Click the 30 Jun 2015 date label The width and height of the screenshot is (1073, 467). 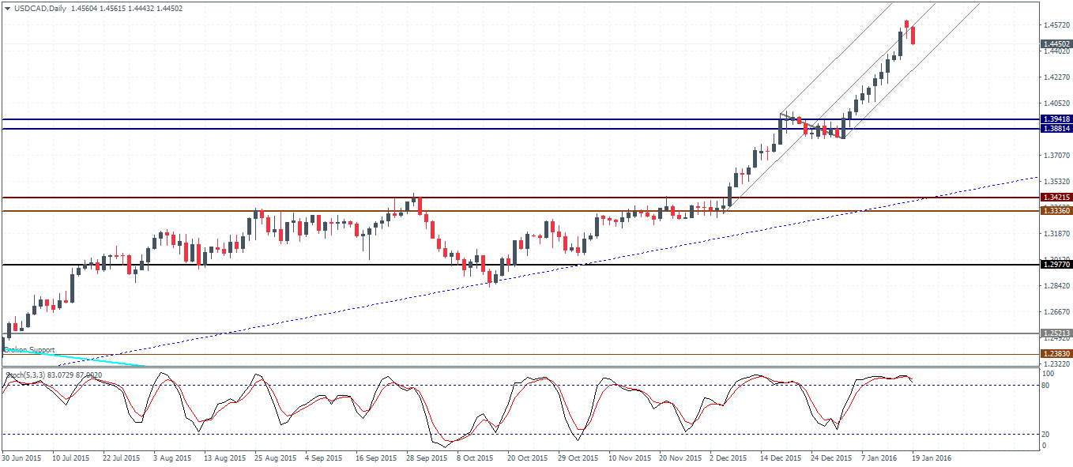coord(21,458)
